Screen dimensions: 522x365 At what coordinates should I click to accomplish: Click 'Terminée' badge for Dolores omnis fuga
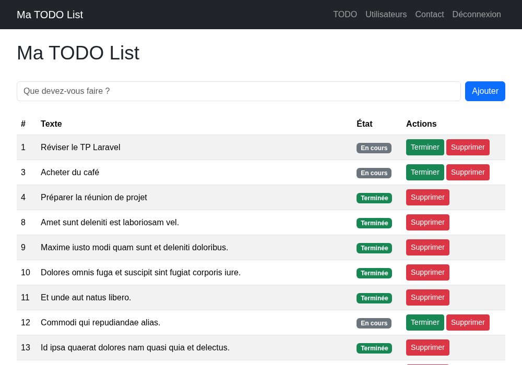374,273
